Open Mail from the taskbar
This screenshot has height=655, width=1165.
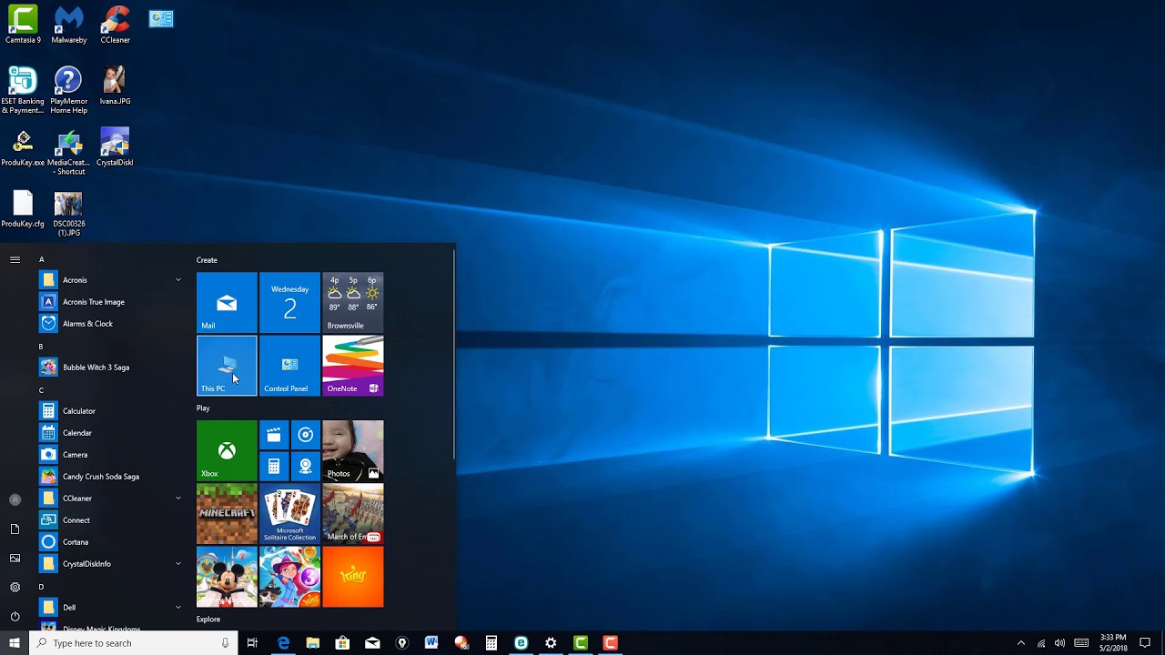[372, 643]
